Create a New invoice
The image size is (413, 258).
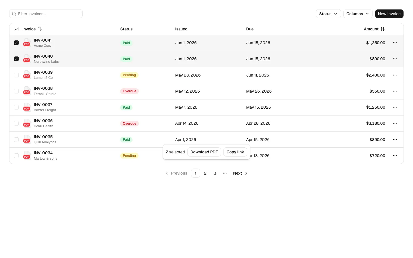click(389, 14)
